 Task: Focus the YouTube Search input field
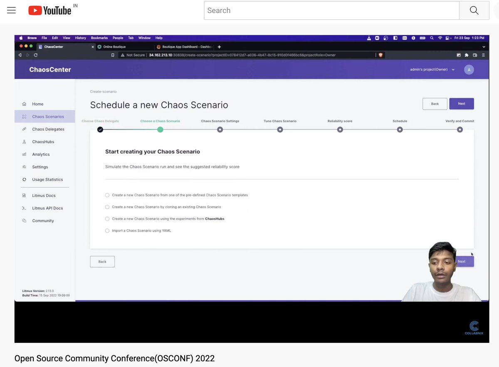(331, 10)
